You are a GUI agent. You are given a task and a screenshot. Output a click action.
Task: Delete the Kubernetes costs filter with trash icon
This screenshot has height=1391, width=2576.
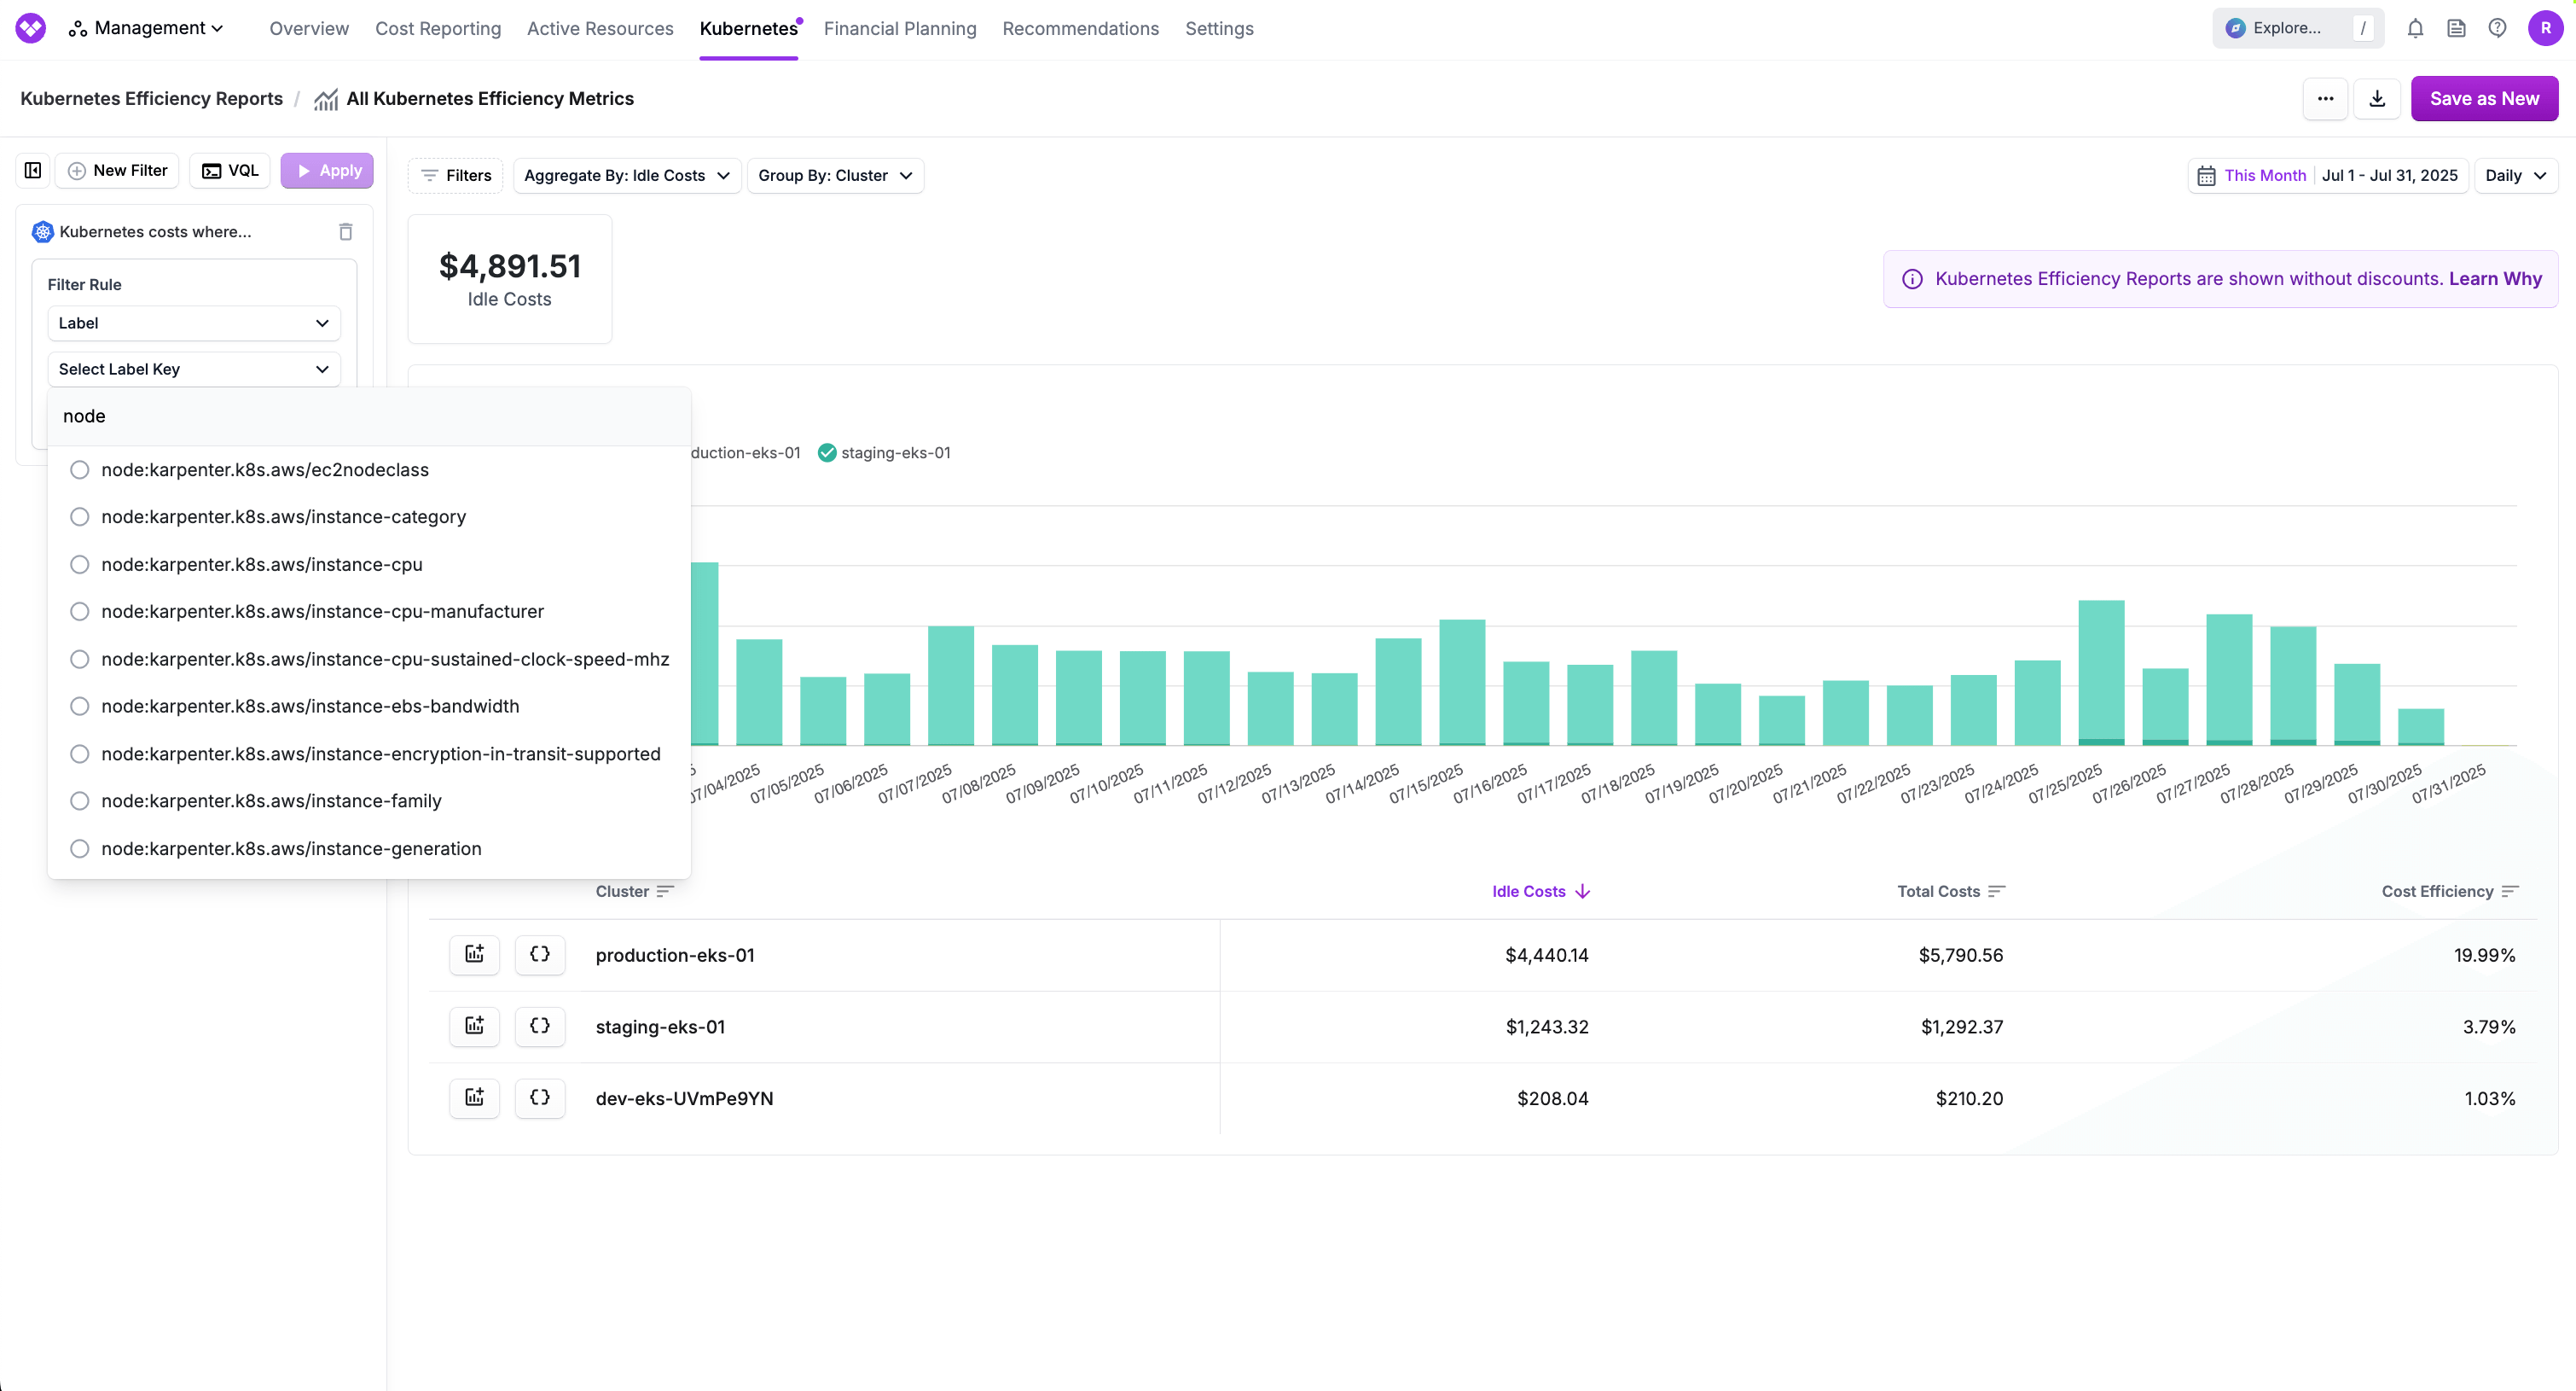[345, 231]
